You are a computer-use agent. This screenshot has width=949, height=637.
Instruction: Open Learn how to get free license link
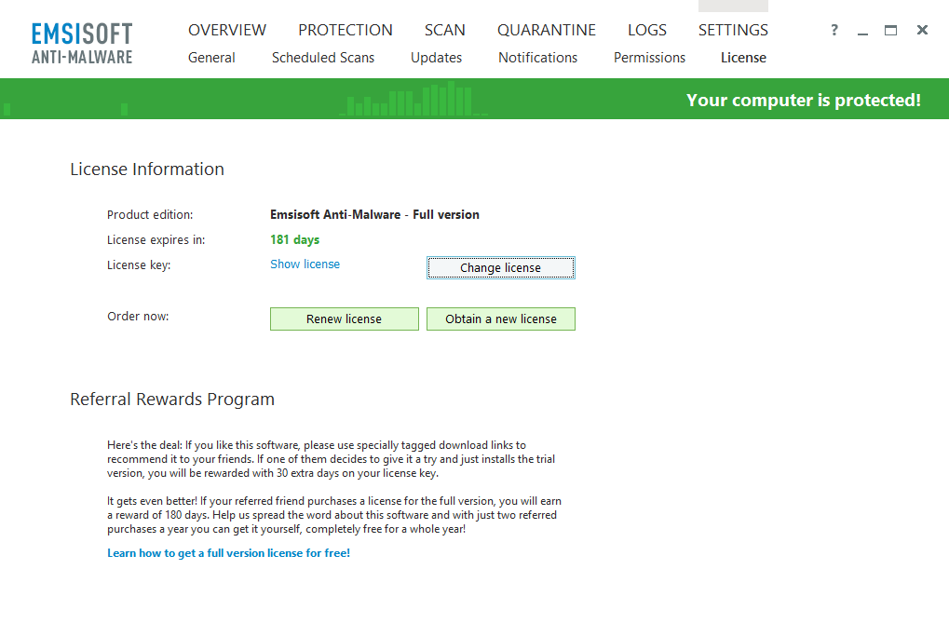229,553
